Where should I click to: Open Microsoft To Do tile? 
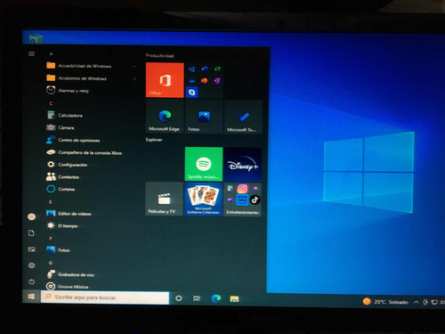(243, 117)
